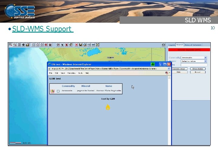
Task: Switch to the Search tab
Action: 180,45
